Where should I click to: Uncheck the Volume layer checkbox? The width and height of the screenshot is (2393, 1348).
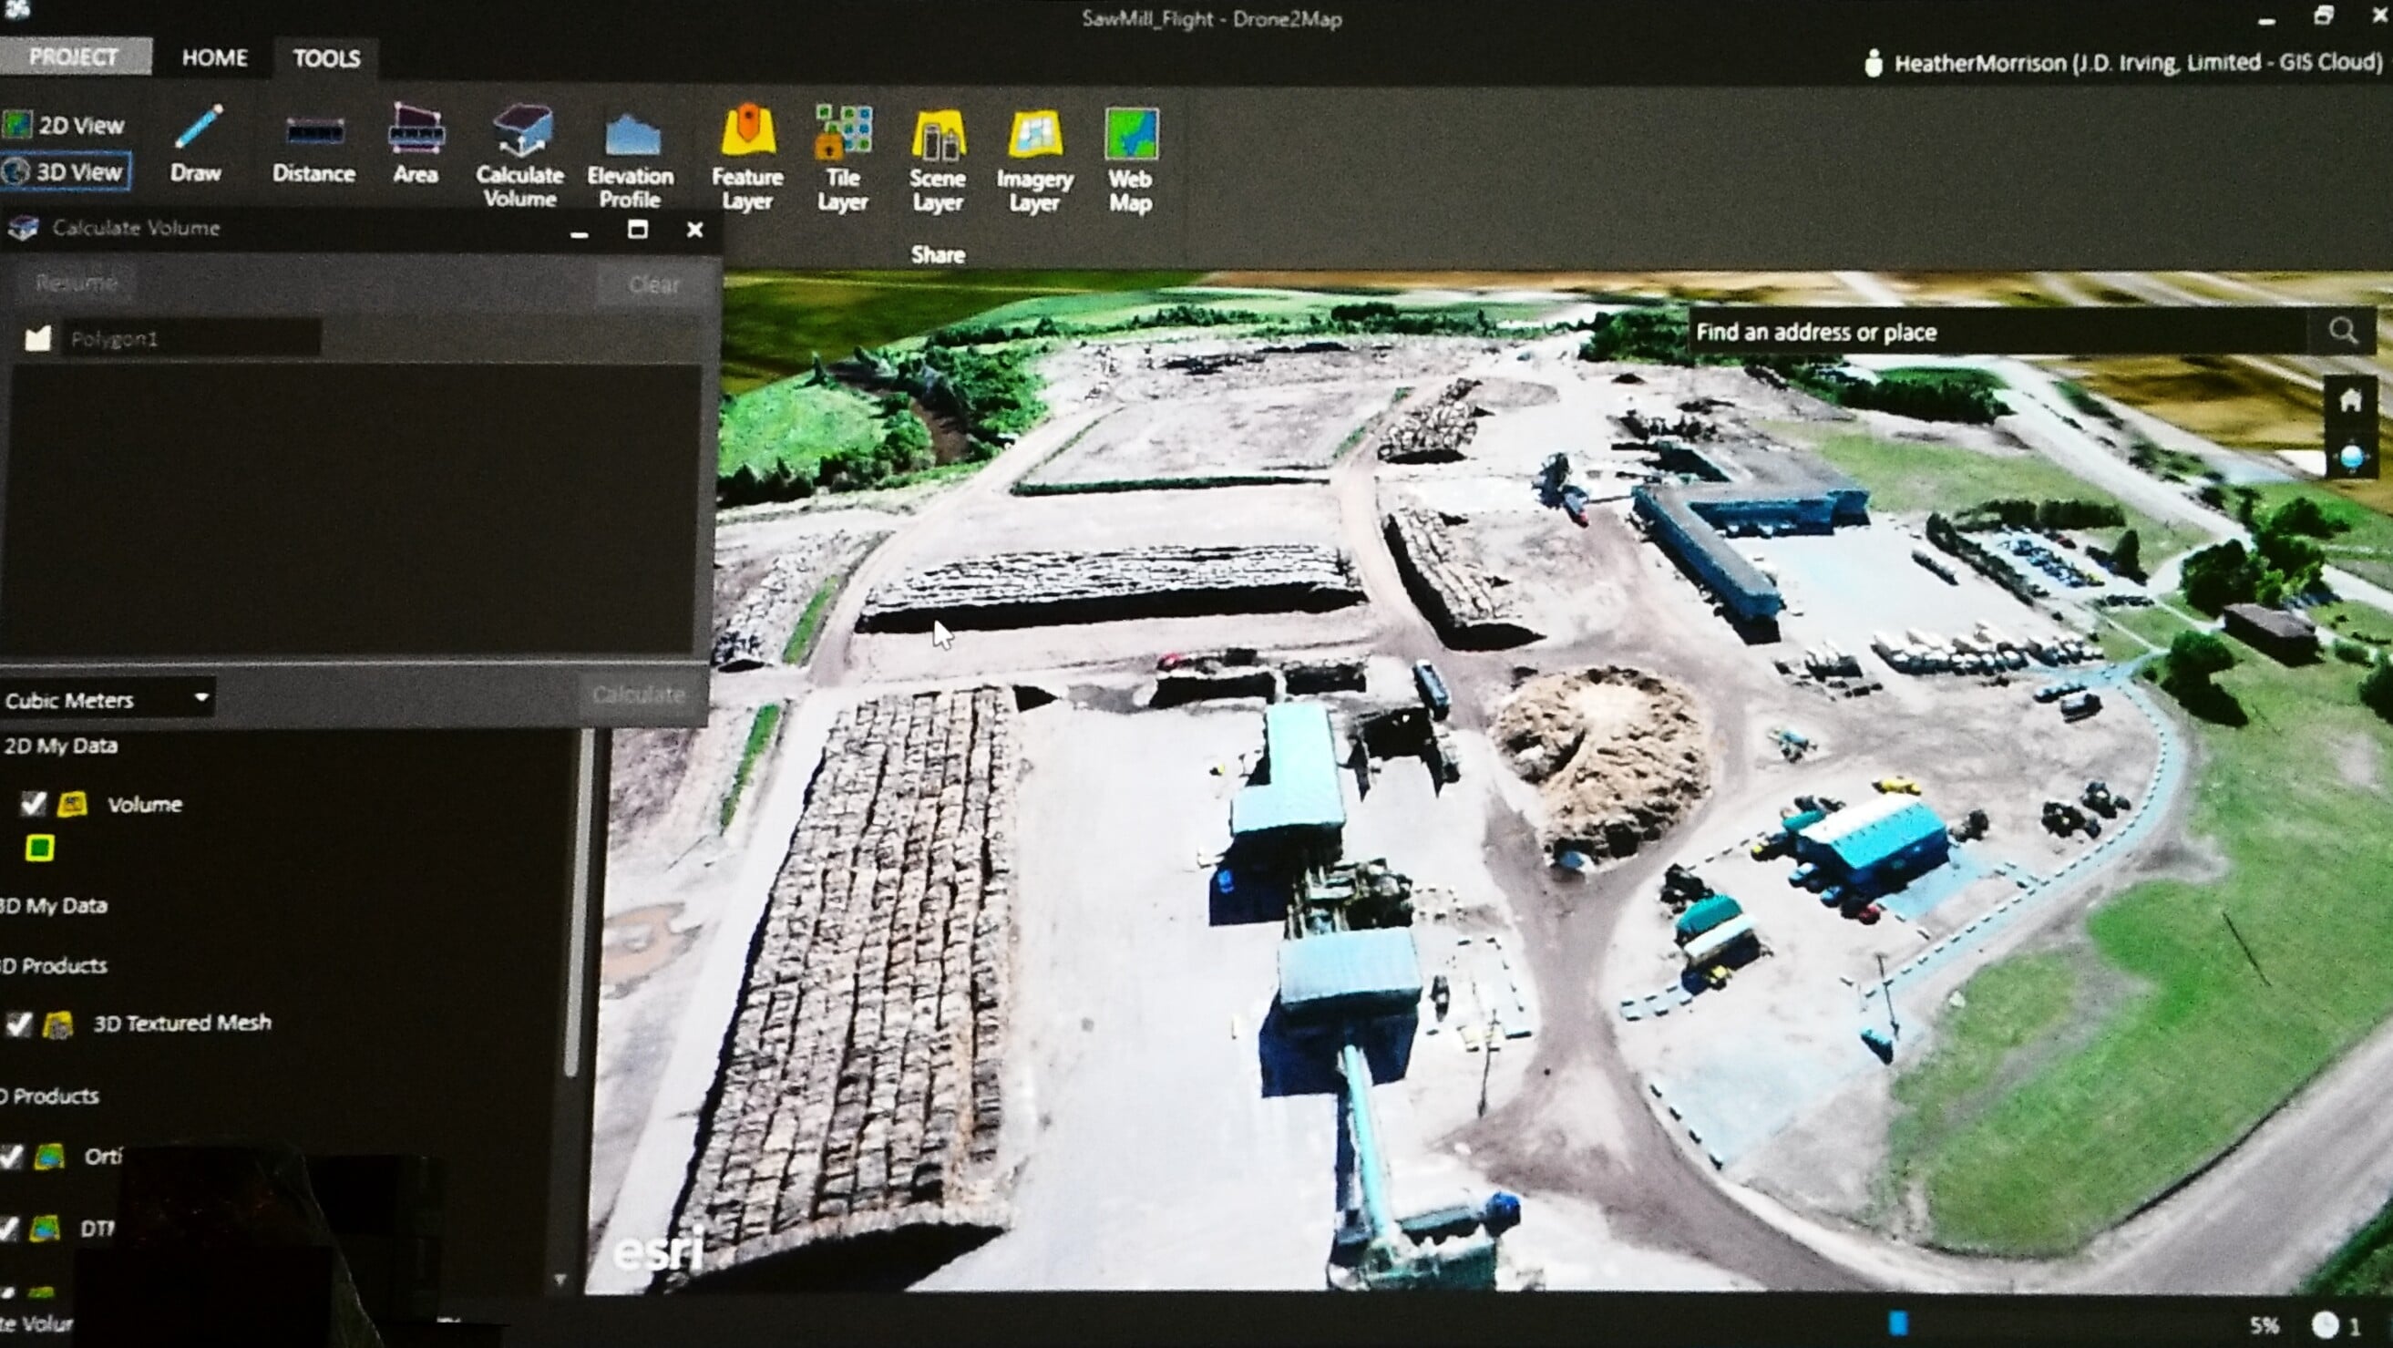(x=34, y=803)
